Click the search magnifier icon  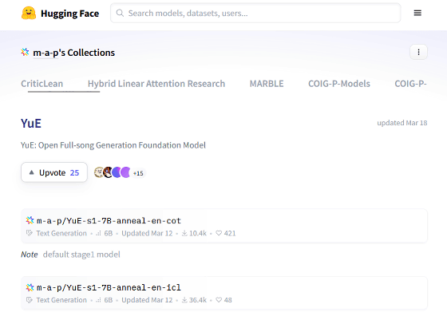pyautogui.click(x=120, y=13)
